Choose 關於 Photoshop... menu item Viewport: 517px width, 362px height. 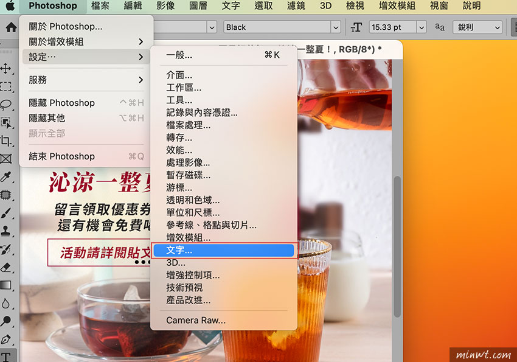tap(86, 26)
